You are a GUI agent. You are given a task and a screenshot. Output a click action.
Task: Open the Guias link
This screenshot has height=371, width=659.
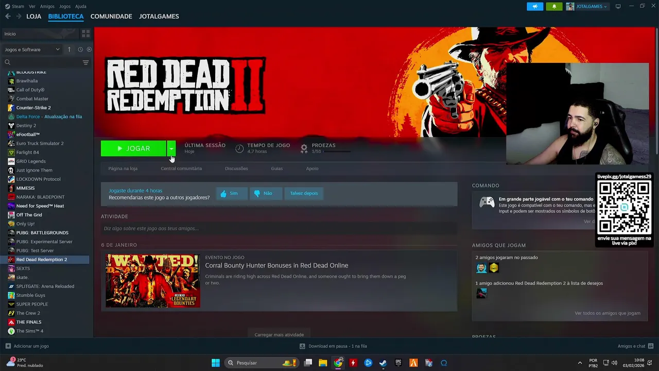coord(277,168)
